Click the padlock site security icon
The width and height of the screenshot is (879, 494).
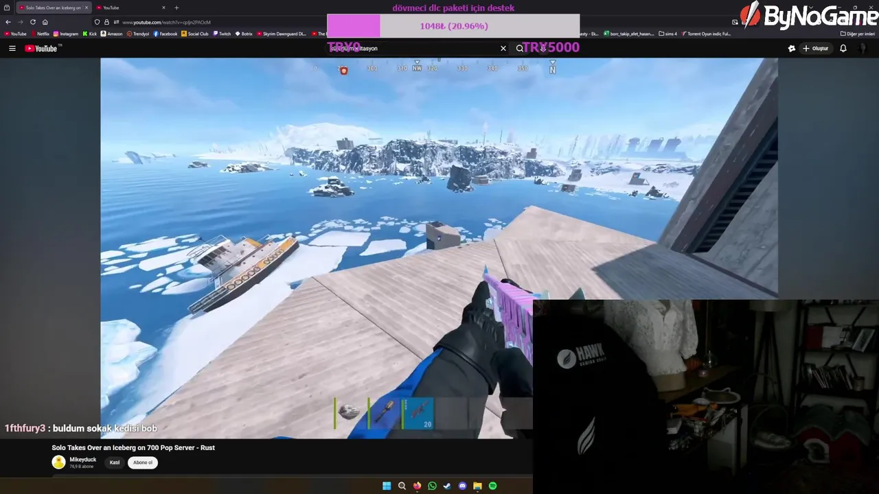coord(106,22)
